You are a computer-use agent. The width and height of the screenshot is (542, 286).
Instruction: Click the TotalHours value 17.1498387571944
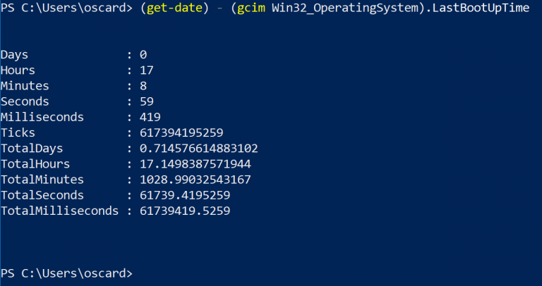pos(195,164)
